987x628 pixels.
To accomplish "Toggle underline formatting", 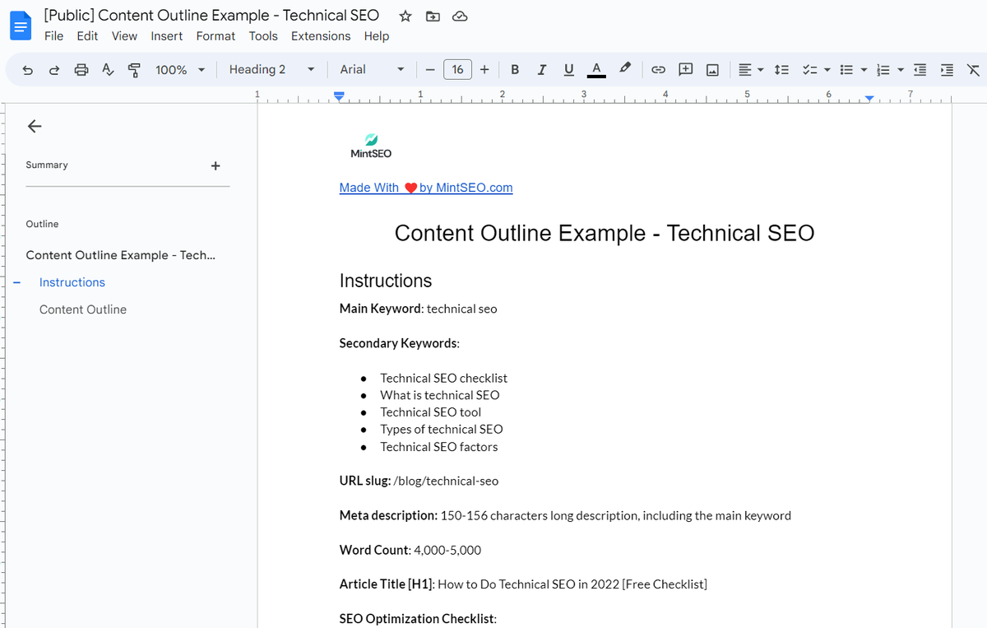I will pos(568,70).
